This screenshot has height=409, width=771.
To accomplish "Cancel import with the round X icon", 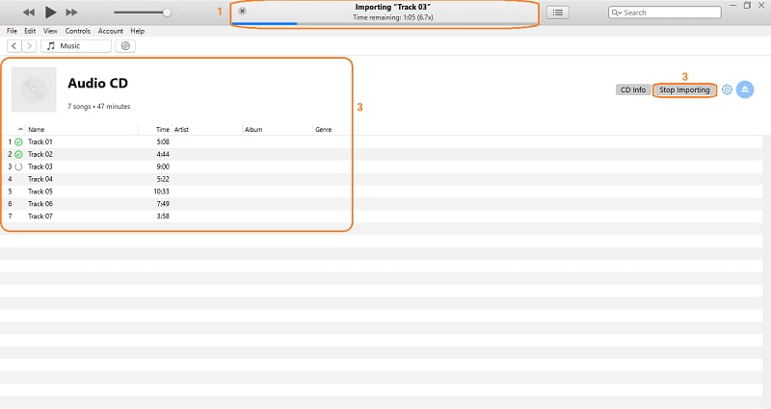I will (243, 11).
